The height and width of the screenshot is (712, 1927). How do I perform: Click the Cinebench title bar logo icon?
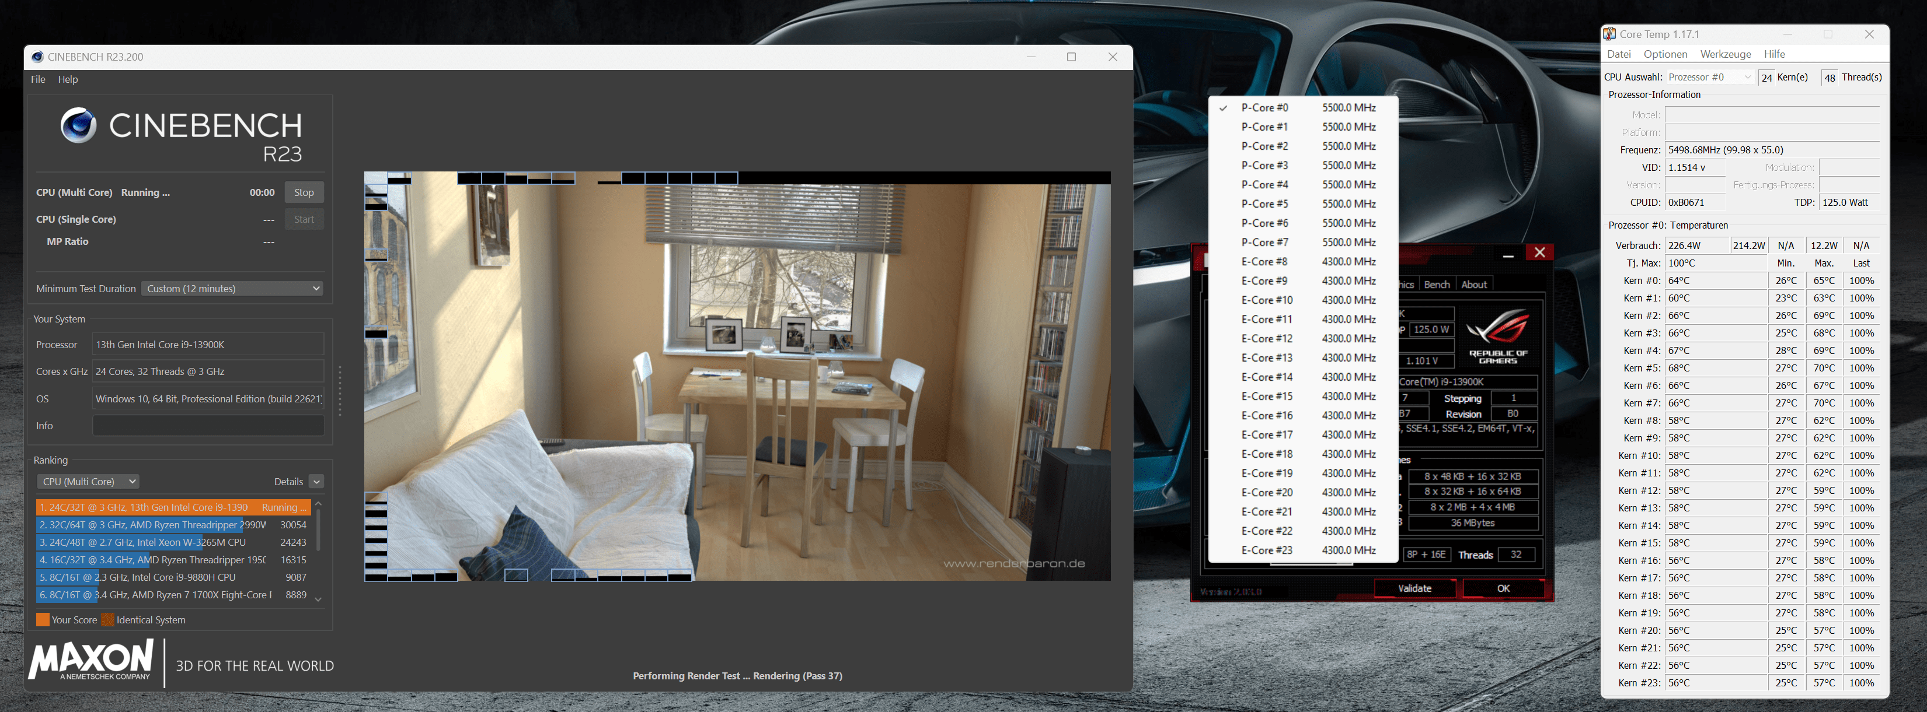pyautogui.click(x=37, y=57)
